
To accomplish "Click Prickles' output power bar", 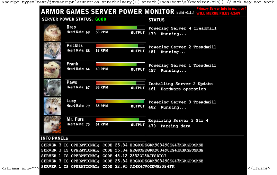I will [120, 46].
